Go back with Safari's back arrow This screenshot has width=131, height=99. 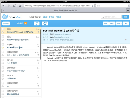3,6
